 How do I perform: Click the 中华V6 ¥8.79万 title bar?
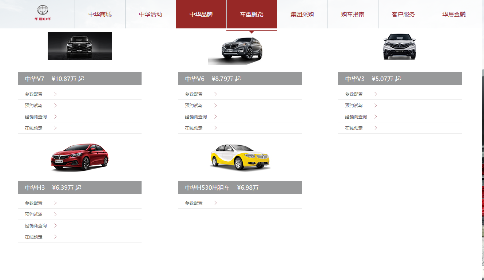(240, 79)
